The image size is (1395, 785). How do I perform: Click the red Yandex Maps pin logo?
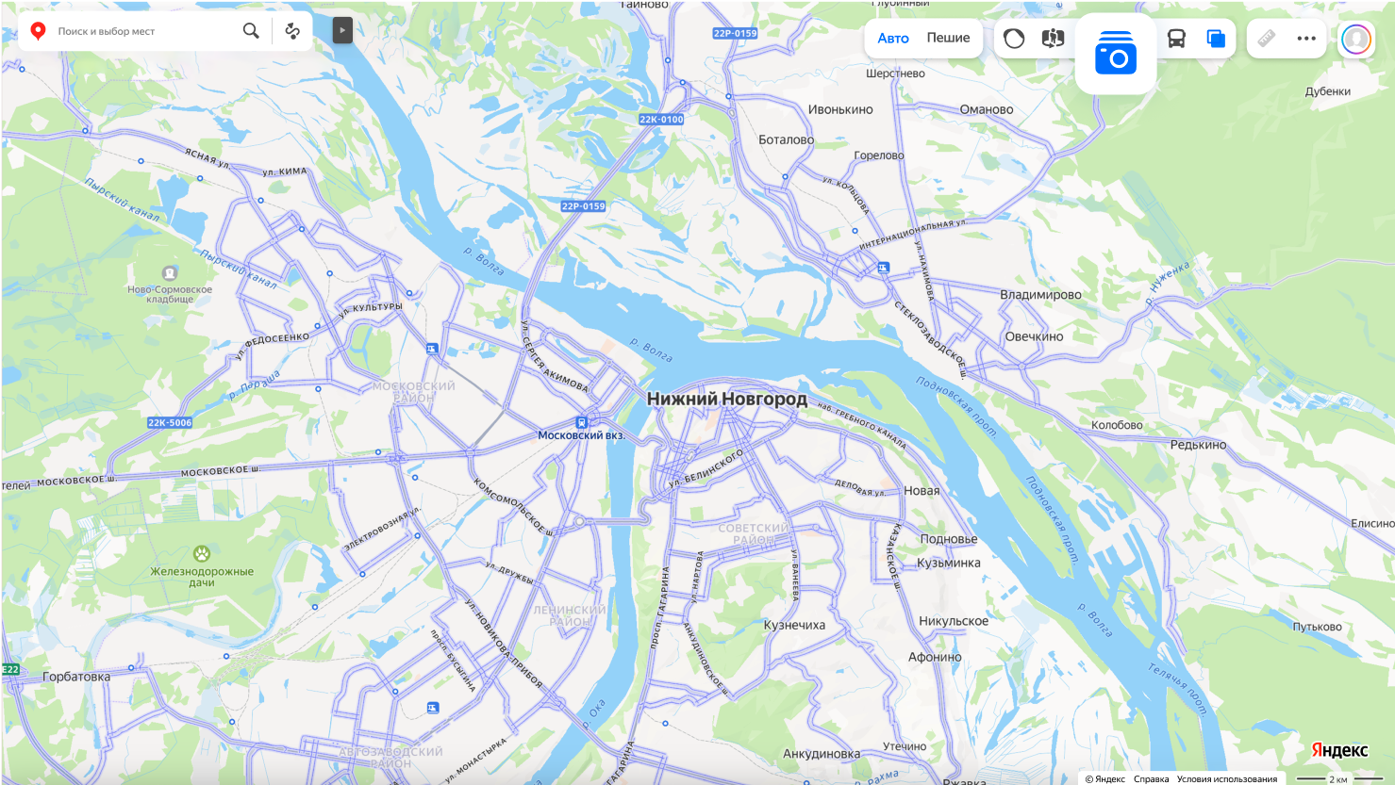tap(38, 31)
